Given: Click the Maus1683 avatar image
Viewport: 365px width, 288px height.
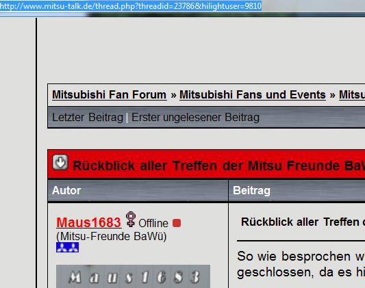Looking at the screenshot, I should (x=133, y=276).
